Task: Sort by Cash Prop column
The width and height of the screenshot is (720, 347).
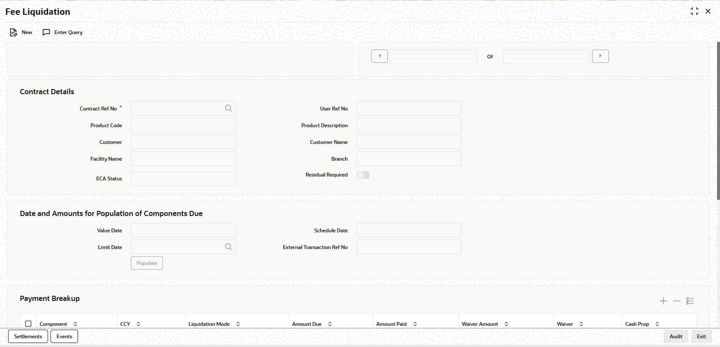Action: tap(657, 324)
